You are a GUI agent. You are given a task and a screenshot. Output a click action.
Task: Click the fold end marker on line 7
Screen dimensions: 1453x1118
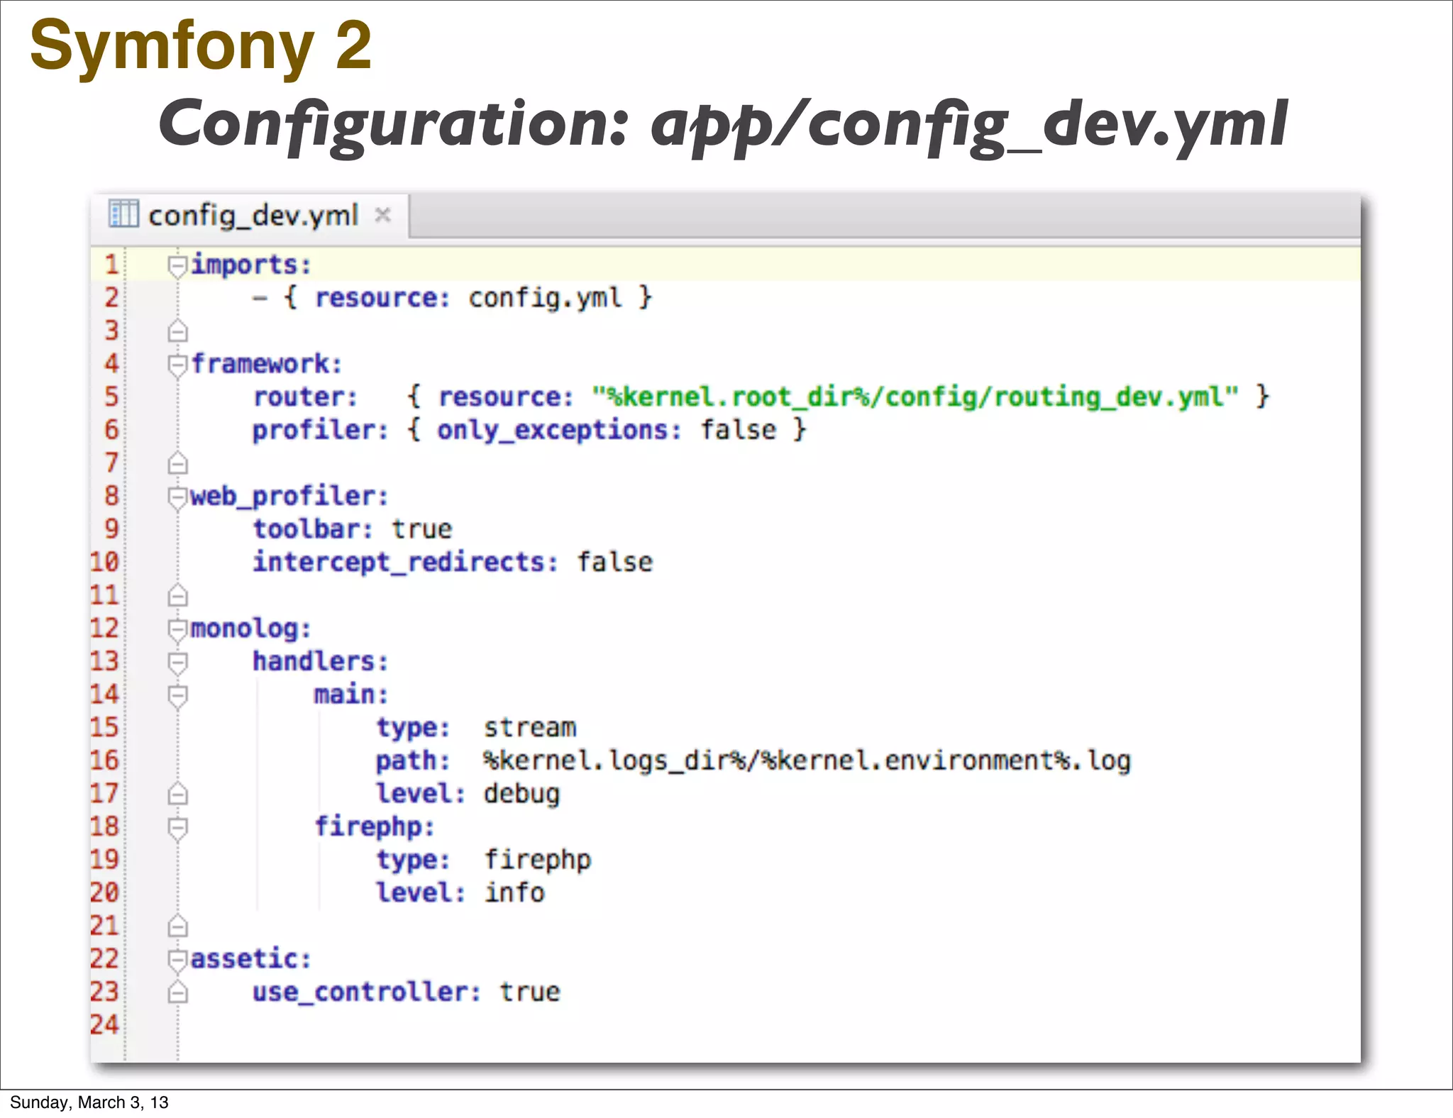pos(177,463)
